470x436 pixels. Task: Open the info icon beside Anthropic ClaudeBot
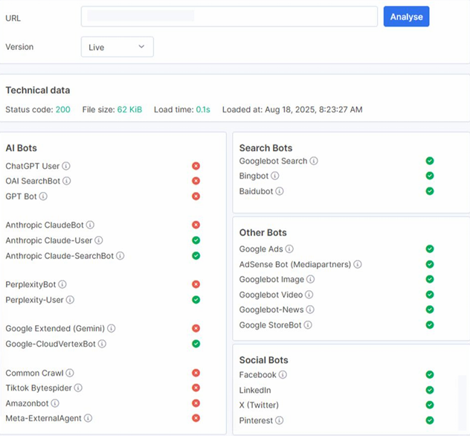coord(90,225)
